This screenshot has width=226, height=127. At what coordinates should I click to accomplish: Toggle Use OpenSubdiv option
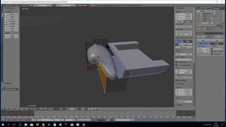212,54
